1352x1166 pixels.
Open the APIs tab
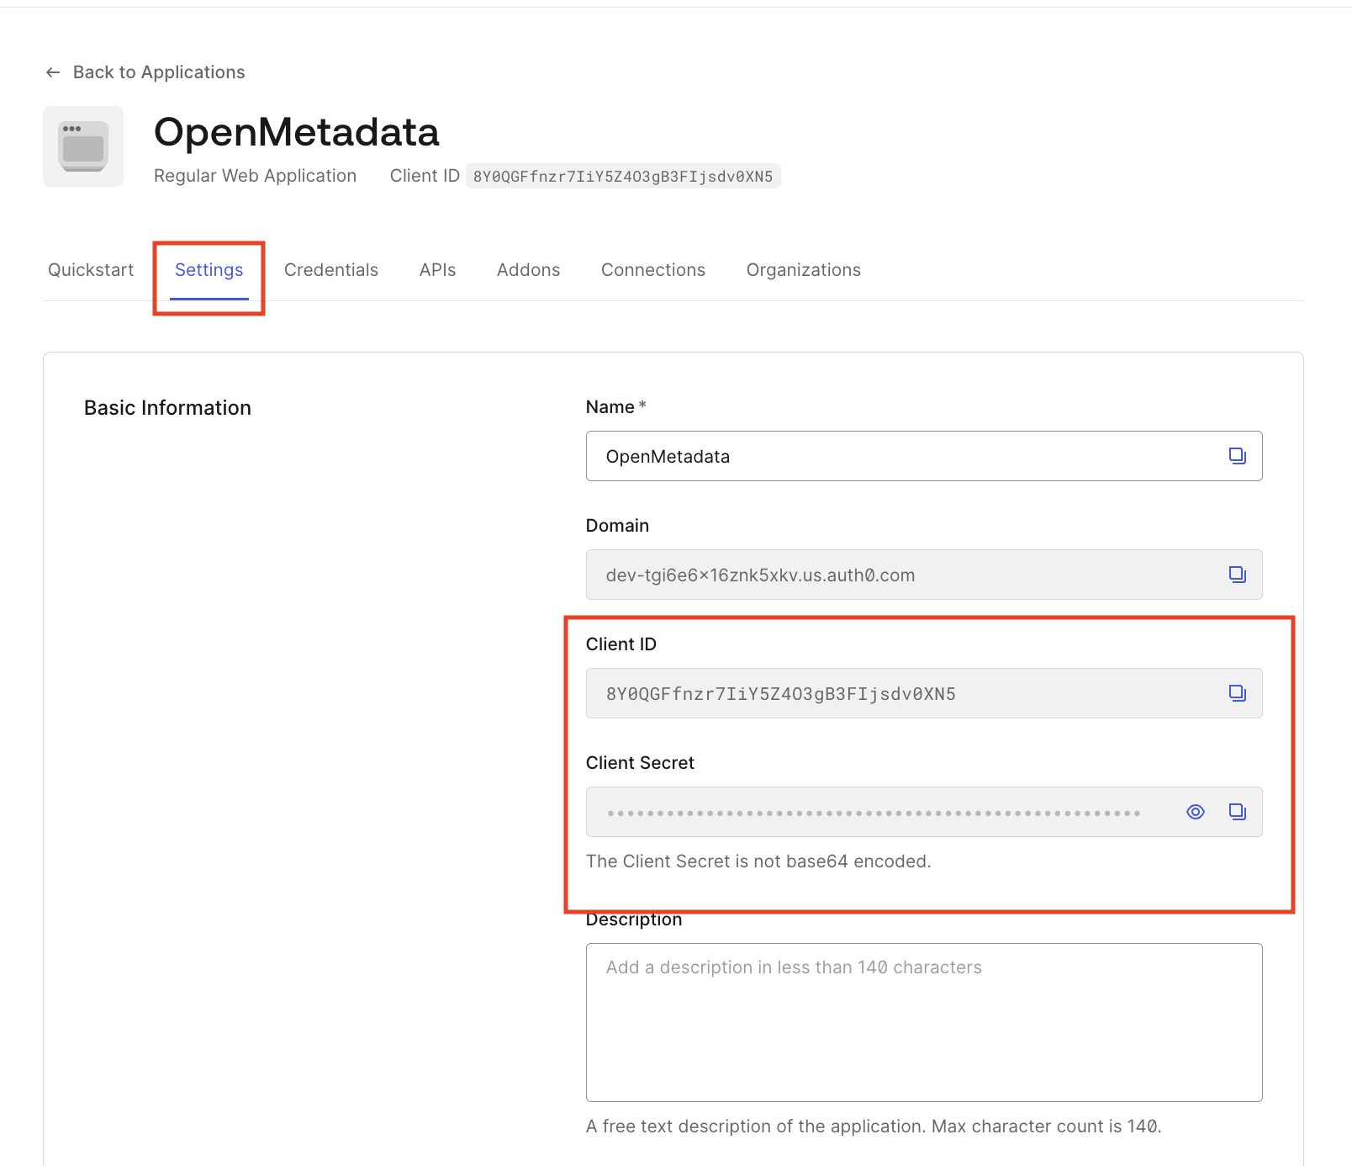click(x=437, y=270)
